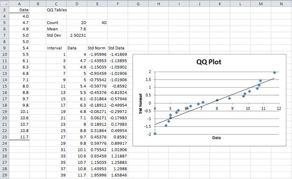Screen dimensions: 292x179
Task: Click the 'Std Normal' vertical axis title
Action: click(x=140, y=104)
